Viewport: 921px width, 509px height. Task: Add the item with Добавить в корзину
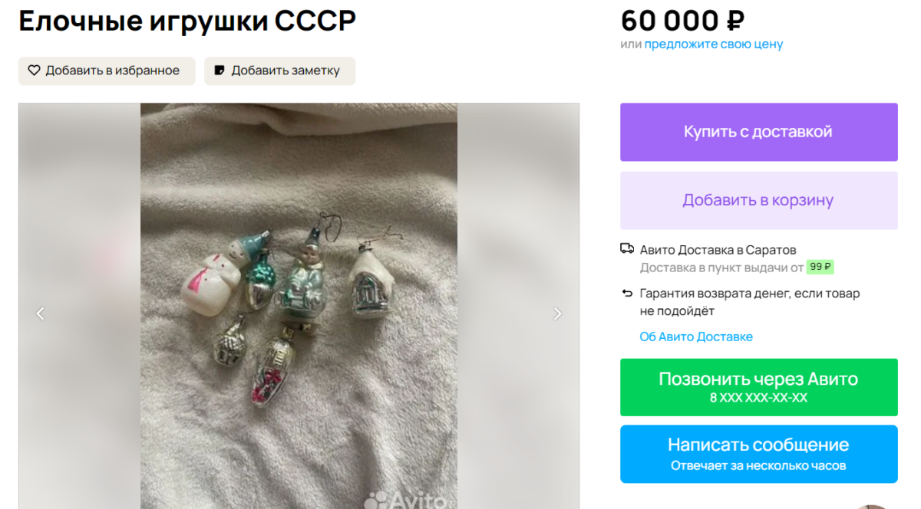coord(758,201)
